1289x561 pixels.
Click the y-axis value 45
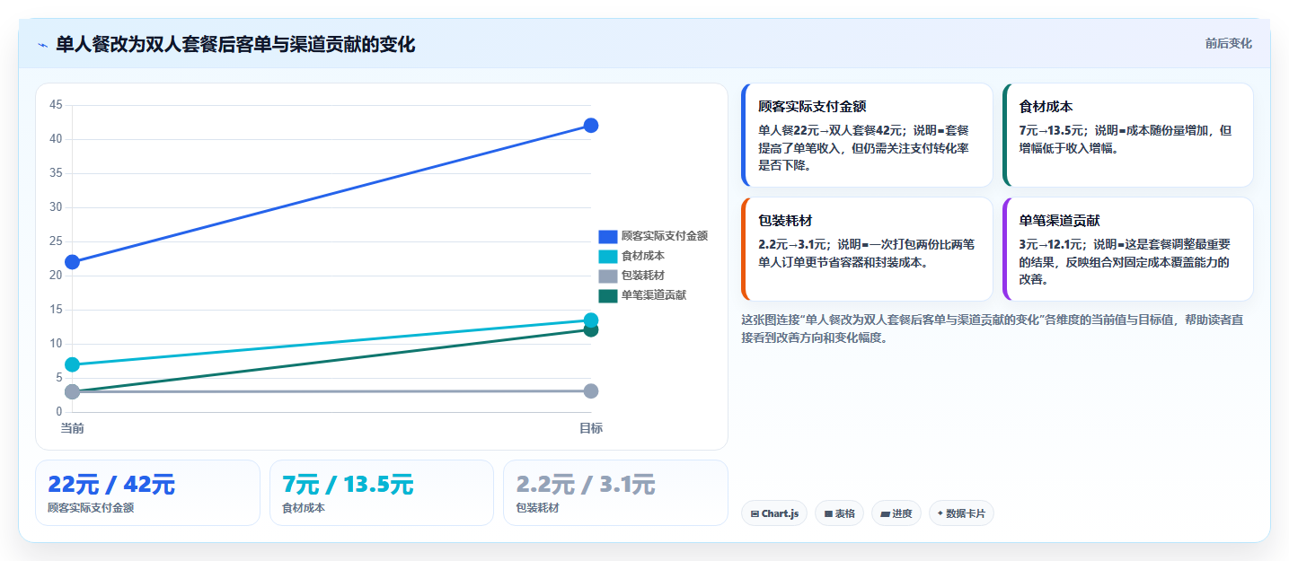tap(56, 105)
